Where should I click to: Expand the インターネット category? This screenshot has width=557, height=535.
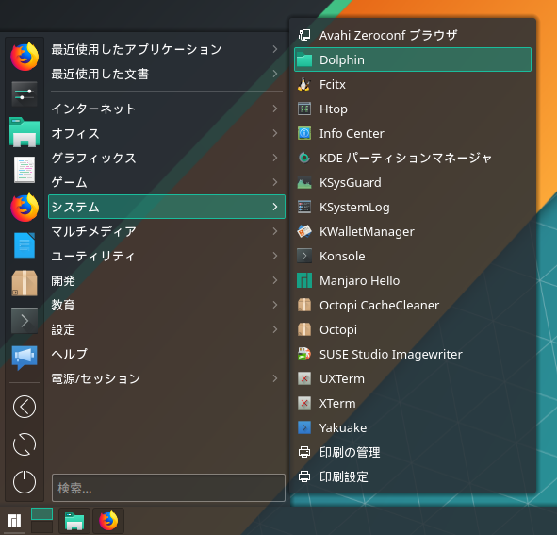point(167,109)
